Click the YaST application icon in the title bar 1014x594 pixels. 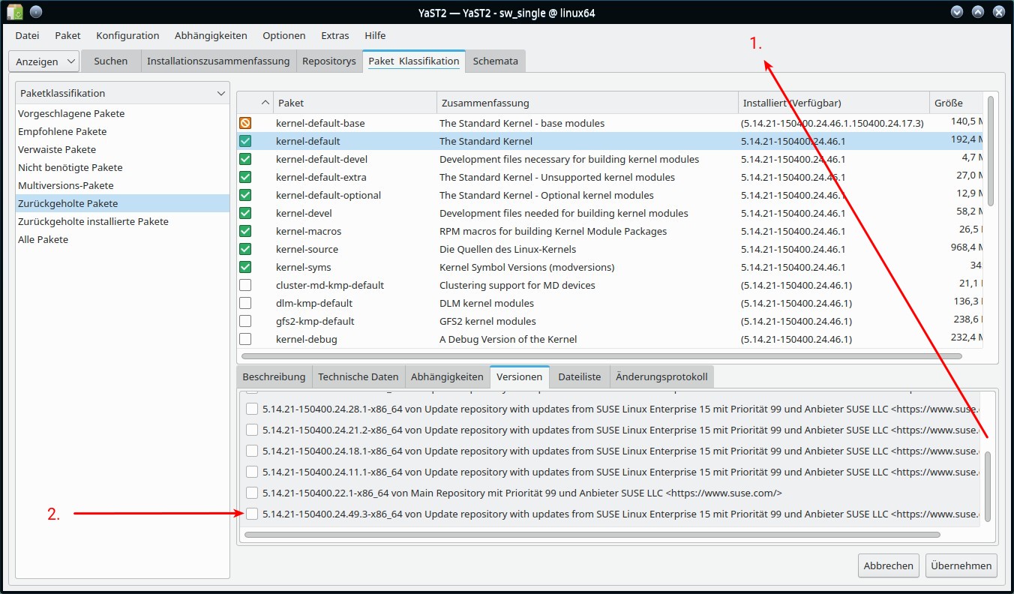click(x=14, y=12)
